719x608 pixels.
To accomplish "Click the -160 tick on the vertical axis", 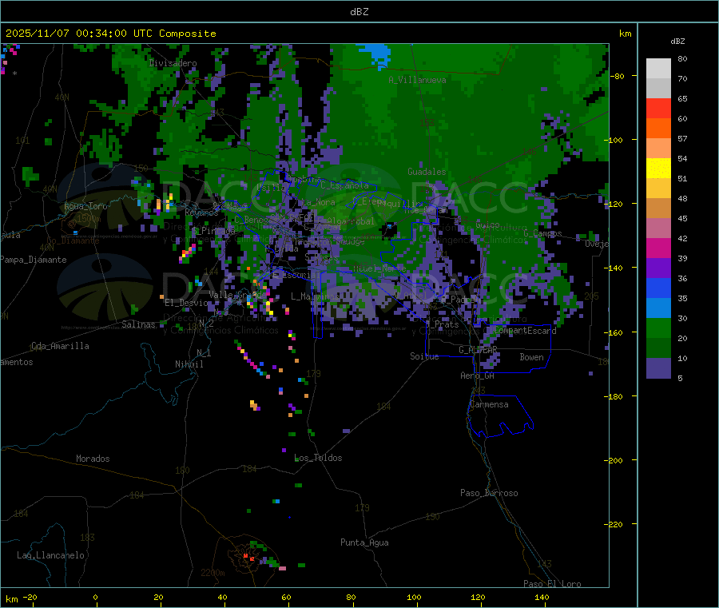I will tap(615, 332).
